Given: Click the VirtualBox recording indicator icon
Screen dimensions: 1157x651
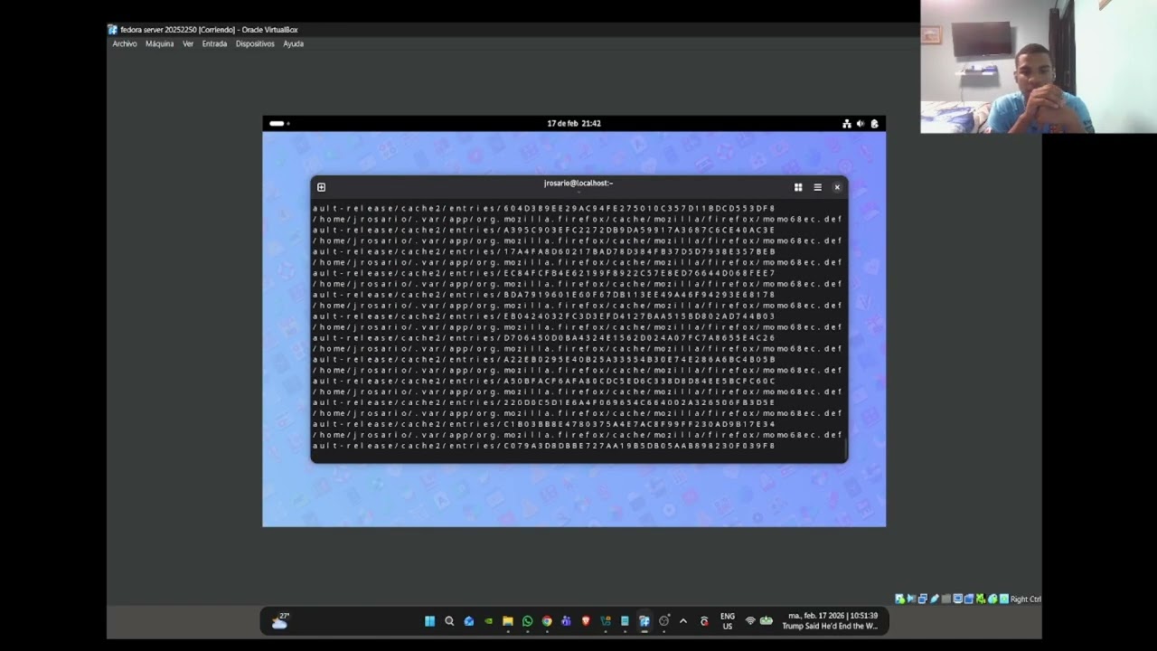Looking at the screenshot, I should [x=969, y=599].
